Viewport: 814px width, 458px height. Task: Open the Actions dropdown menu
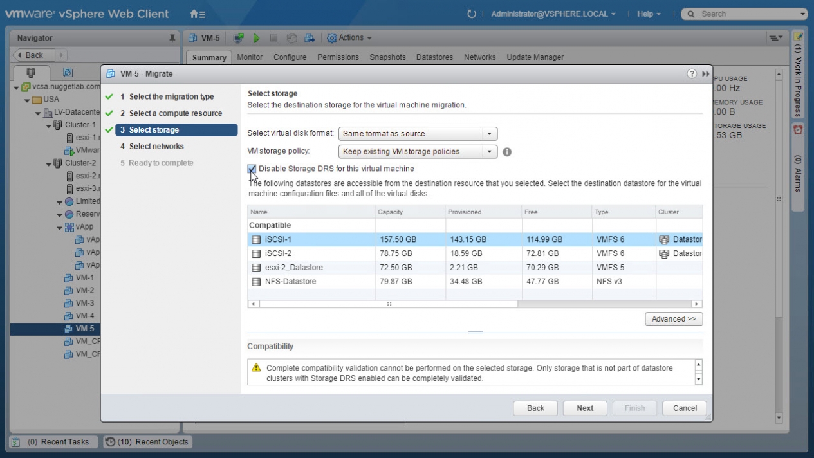point(349,38)
